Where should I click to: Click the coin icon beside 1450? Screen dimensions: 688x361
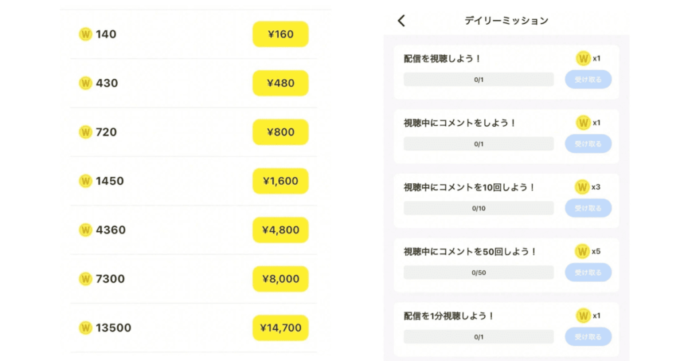[85, 181]
